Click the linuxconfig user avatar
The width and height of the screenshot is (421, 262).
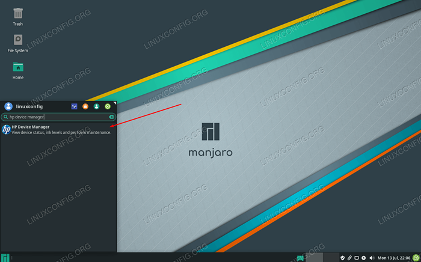point(8,106)
